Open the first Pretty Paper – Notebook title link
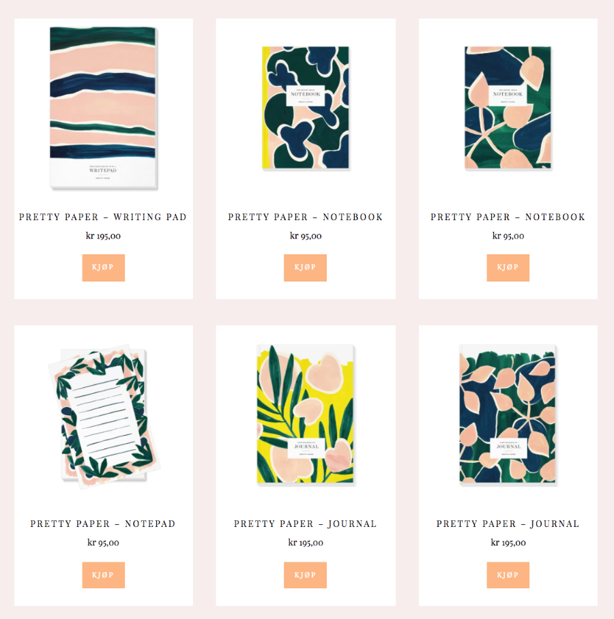Viewport: 614px width, 619px height. (306, 217)
